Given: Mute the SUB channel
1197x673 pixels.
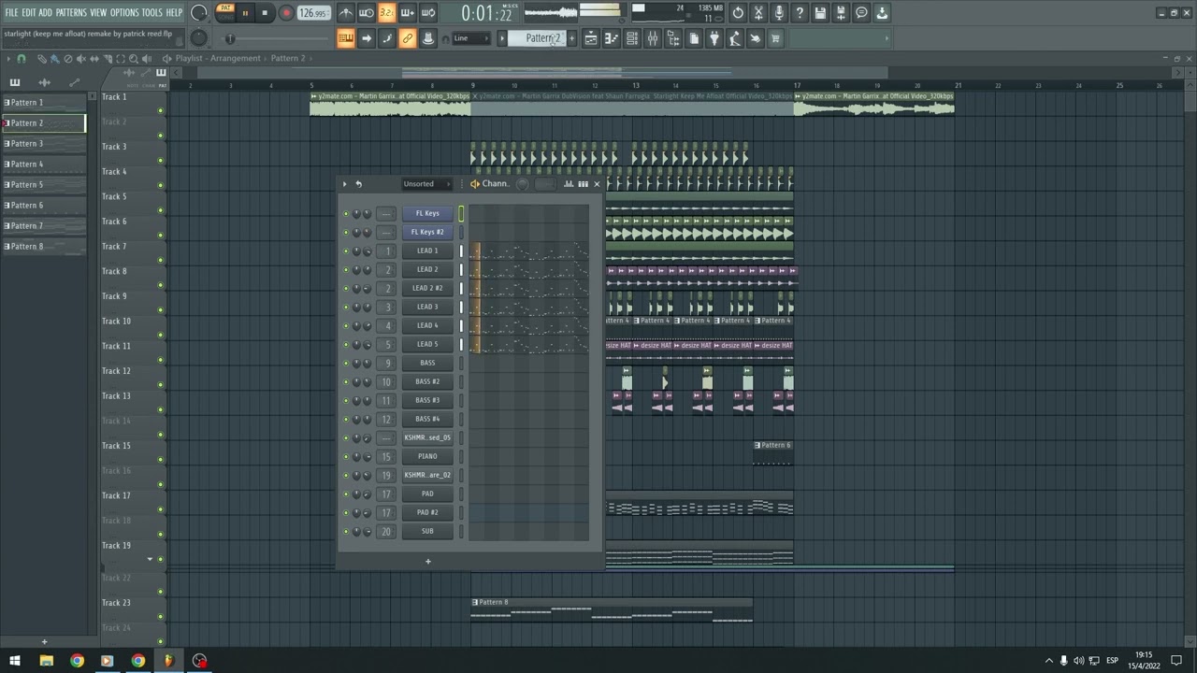Looking at the screenshot, I should pyautogui.click(x=345, y=531).
